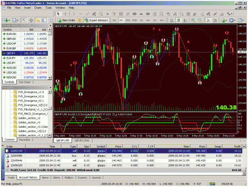Screen dimensions: 248x187
Task: Toggle chart shift
Action: [x=215, y=20]
